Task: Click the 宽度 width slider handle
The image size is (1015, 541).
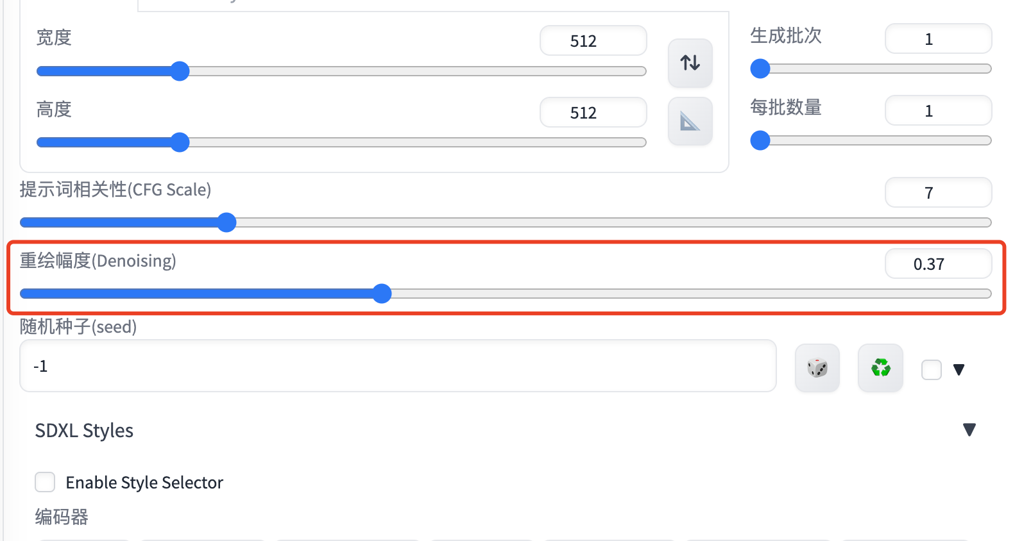Action: pyautogui.click(x=180, y=71)
